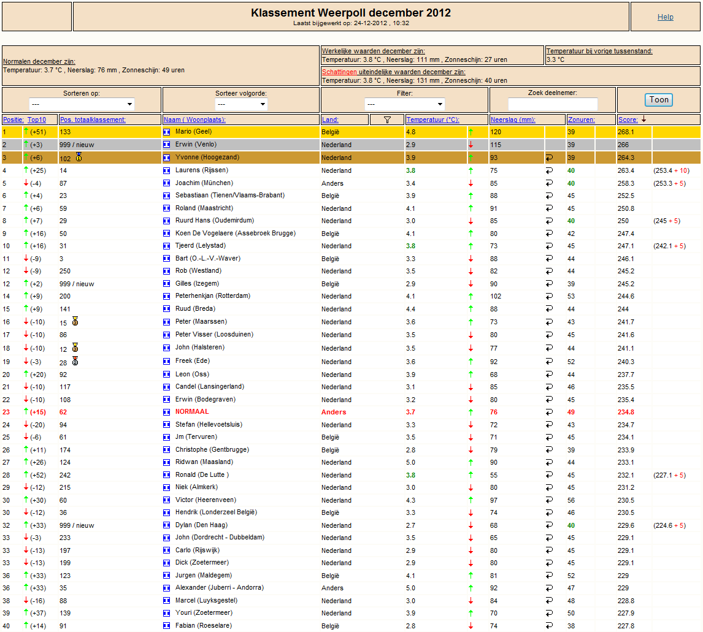Sort by 'Naam (Woonplaats)' header
The height and width of the screenshot is (632, 703).
click(x=194, y=120)
